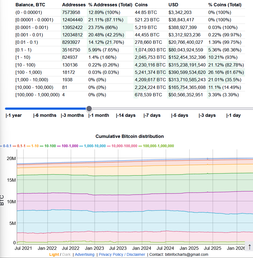Click the Coins column header
The height and width of the screenshot is (258, 253).
(x=141, y=5)
